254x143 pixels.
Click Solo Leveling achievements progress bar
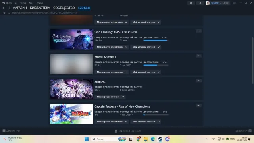tap(156, 40)
